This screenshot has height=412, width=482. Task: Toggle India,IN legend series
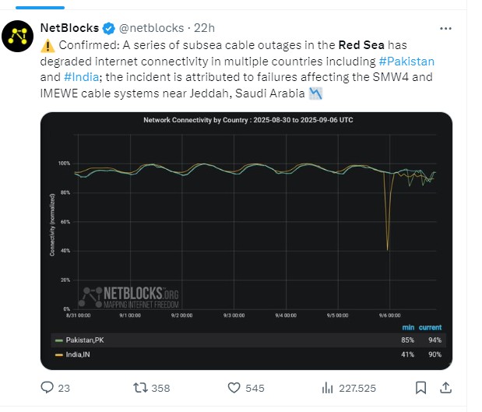point(80,354)
